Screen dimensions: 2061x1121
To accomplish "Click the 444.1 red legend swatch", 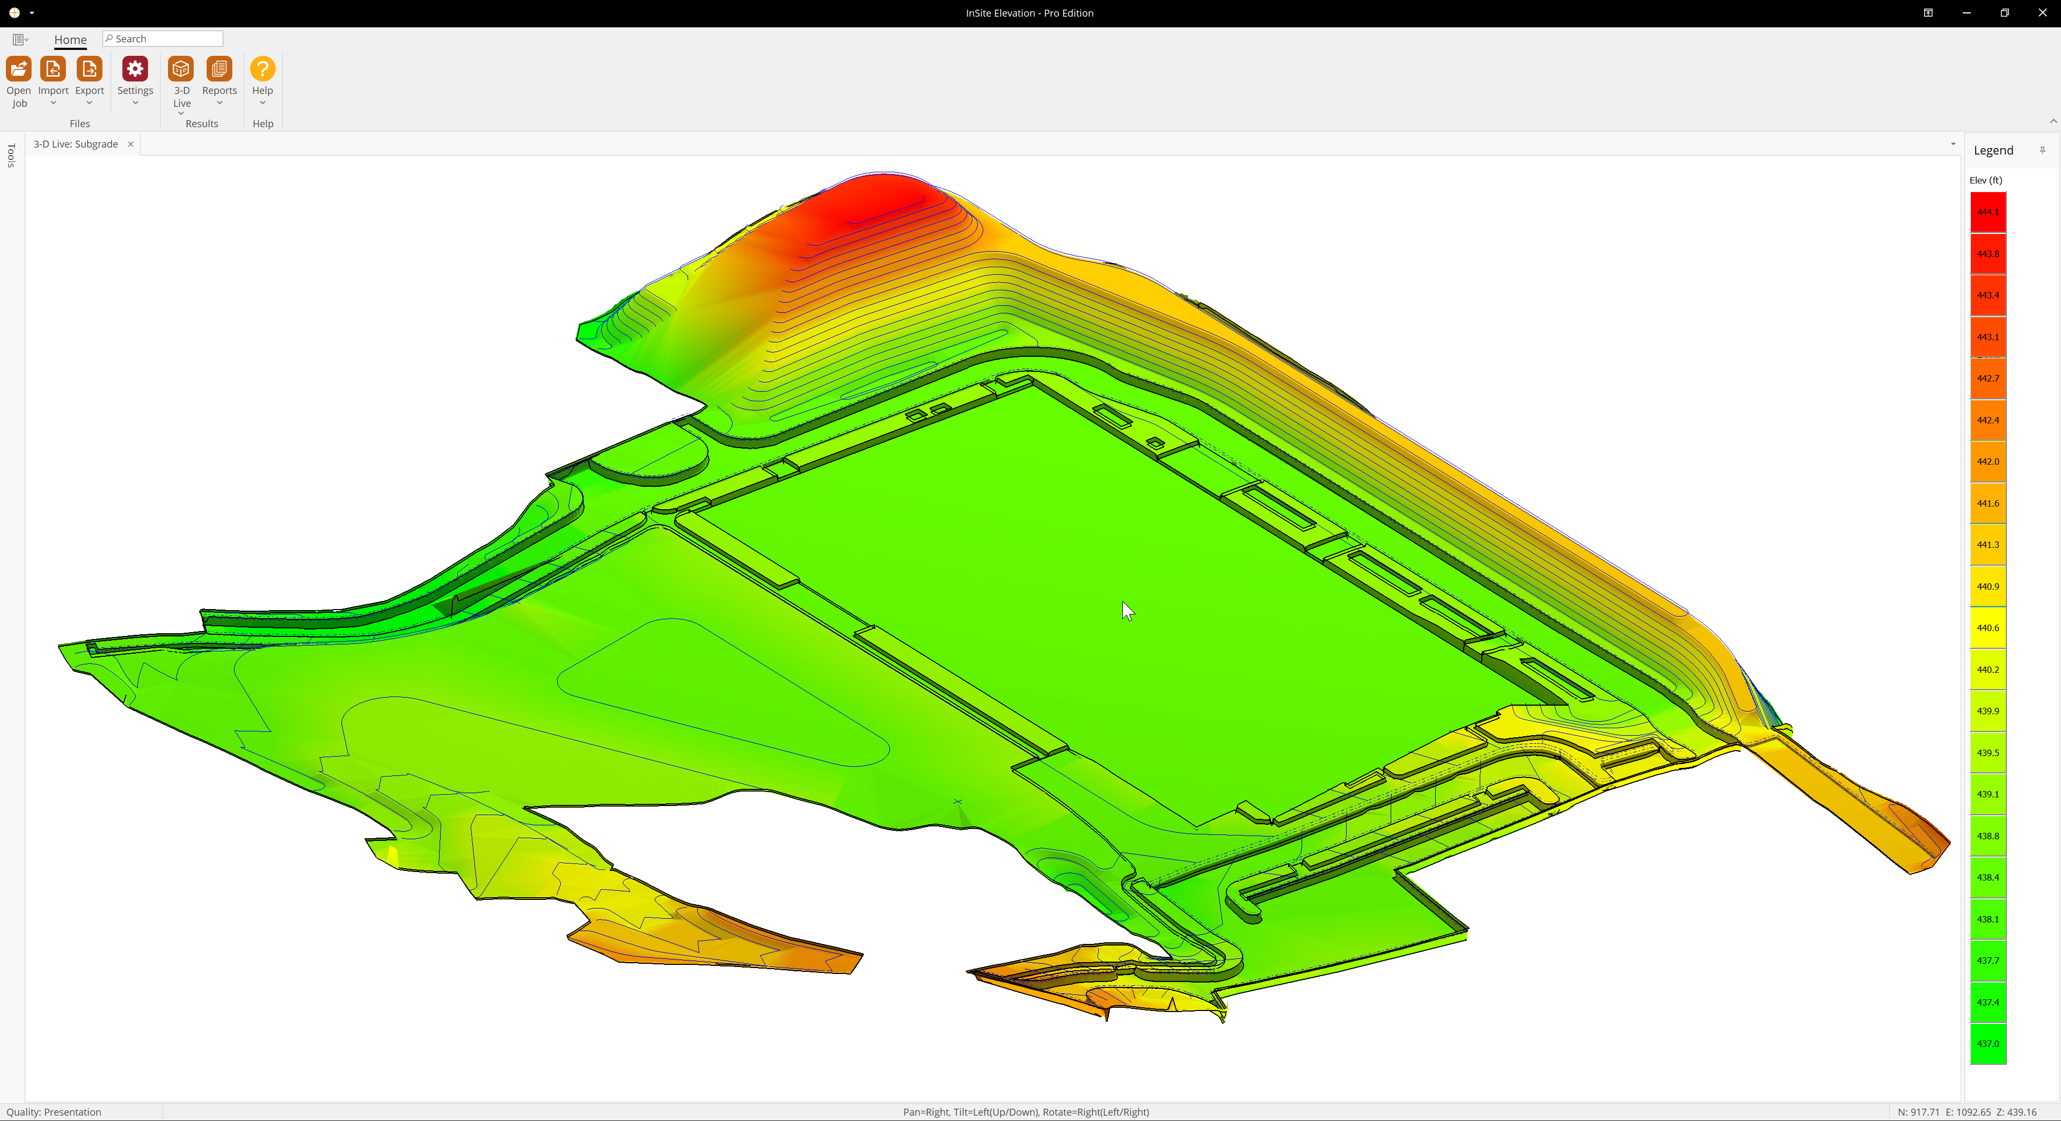I will tap(1987, 212).
